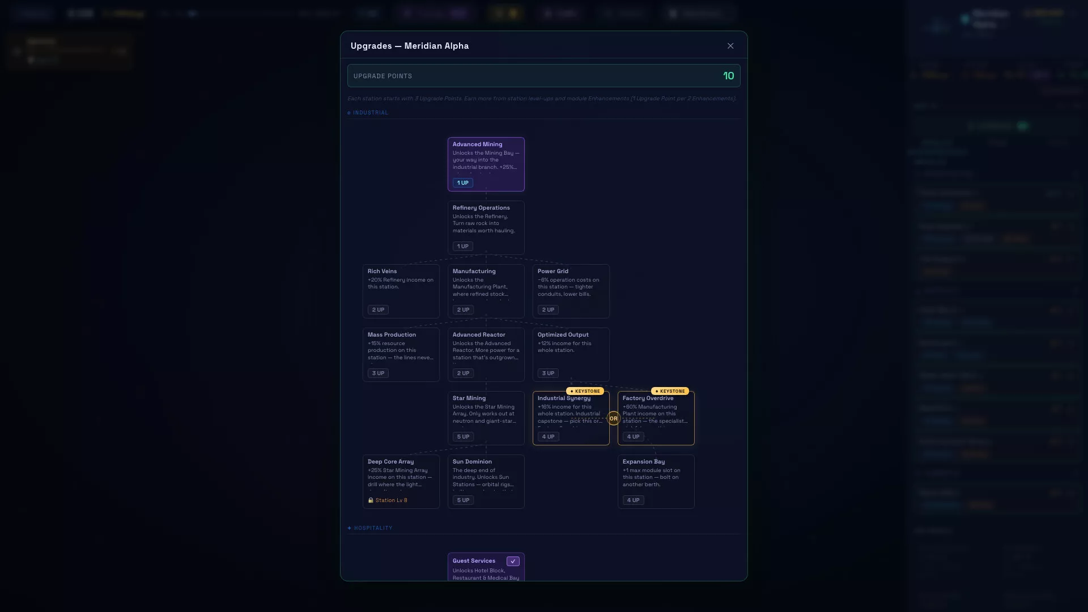The height and width of the screenshot is (612, 1088).
Task: Click the lock icon beside Station Lv 8
Action: point(371,500)
